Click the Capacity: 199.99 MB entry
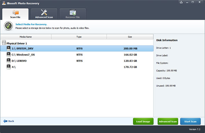 pos(166,71)
